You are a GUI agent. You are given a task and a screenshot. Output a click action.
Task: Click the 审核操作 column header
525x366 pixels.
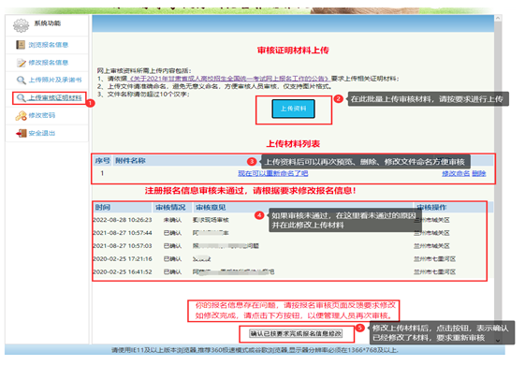[431, 207]
